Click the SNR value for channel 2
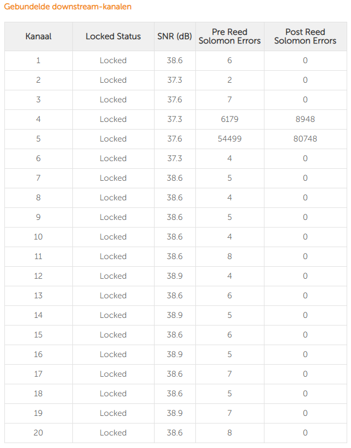 175,80
